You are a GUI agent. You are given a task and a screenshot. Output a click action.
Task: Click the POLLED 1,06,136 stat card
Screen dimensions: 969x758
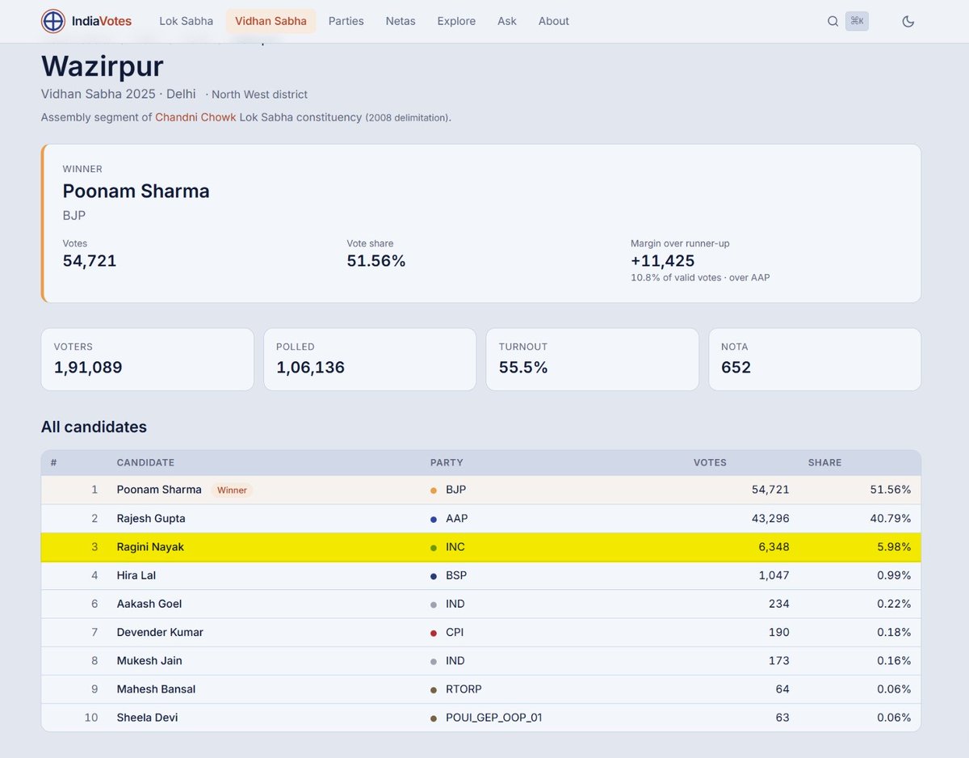(x=370, y=359)
